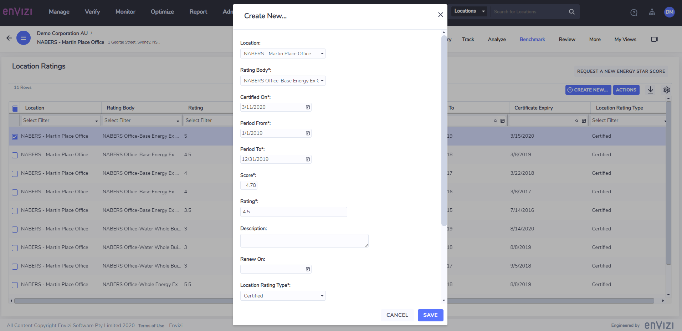
Task: Open the ACTIONS button
Action: click(626, 90)
